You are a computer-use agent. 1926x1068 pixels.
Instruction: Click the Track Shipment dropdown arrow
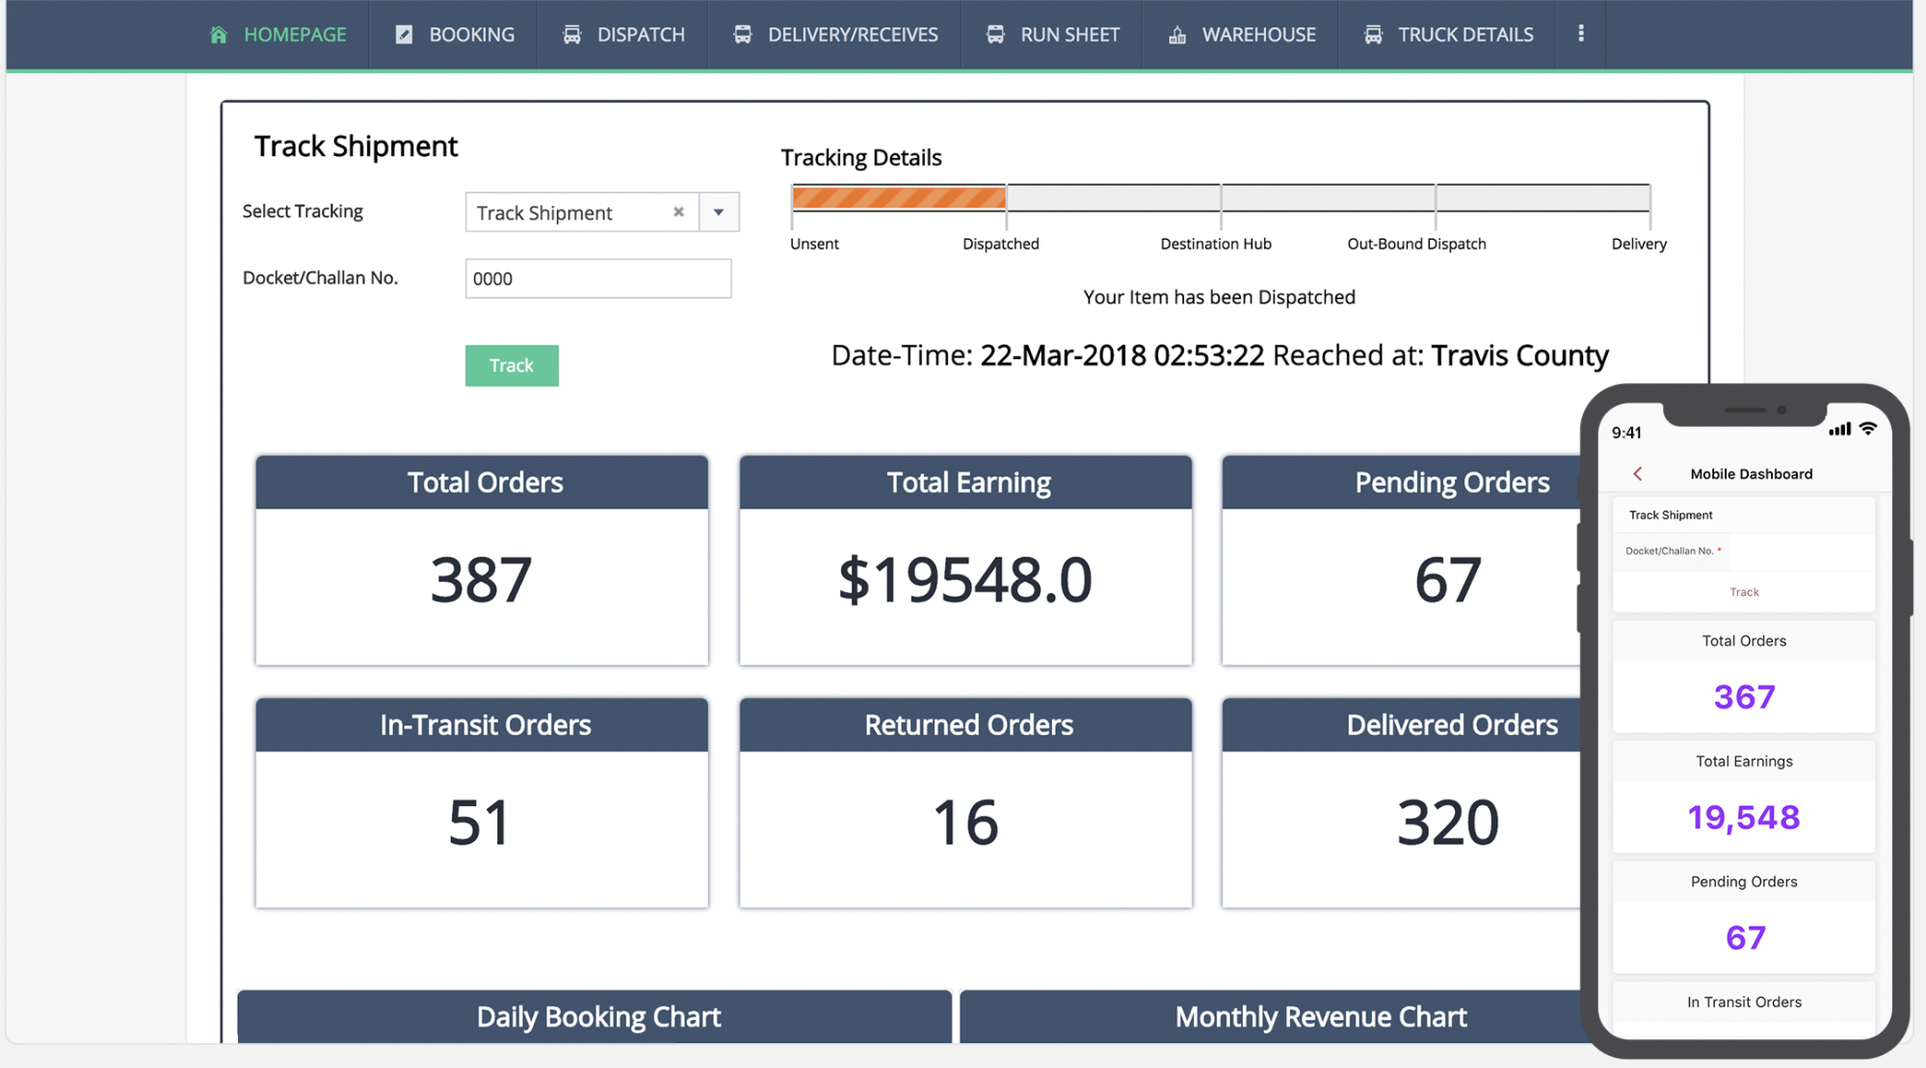pos(720,211)
